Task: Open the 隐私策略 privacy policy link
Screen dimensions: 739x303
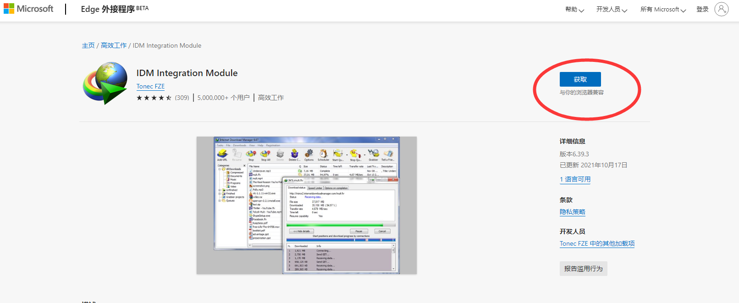Action: [x=573, y=212]
